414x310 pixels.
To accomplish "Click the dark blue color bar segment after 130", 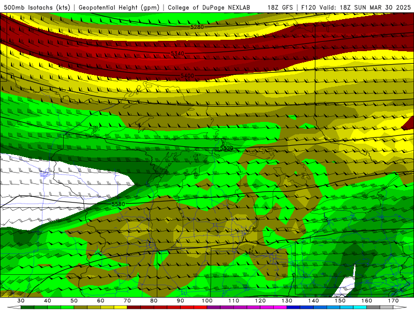I will [x=293, y=307].
